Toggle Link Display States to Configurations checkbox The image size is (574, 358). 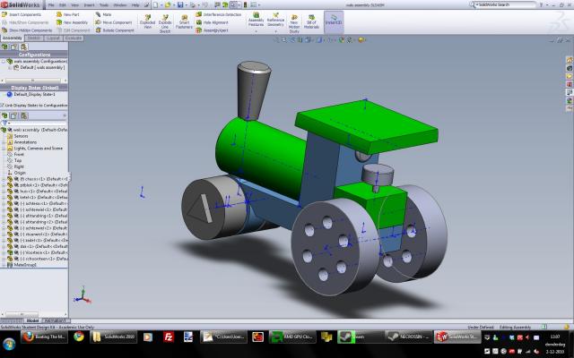tap(4, 105)
